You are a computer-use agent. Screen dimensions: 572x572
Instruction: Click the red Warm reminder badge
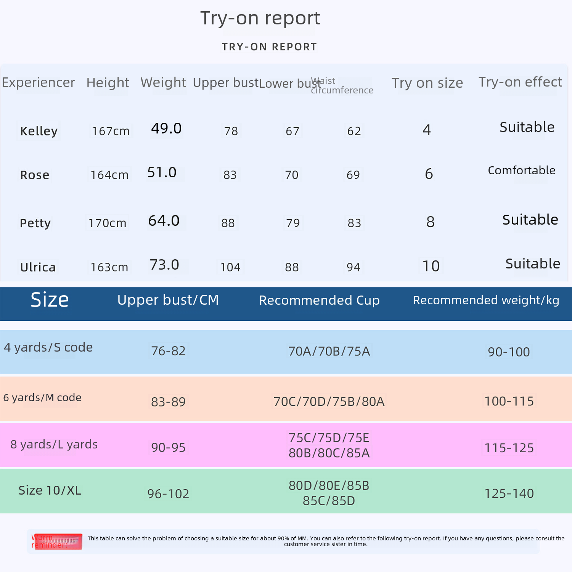point(56,541)
